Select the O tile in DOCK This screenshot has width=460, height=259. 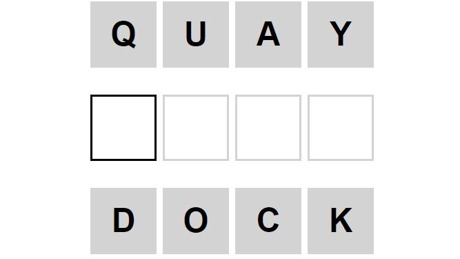pyautogui.click(x=196, y=221)
